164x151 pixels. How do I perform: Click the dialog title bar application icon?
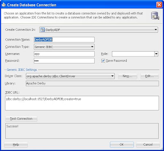click(4, 5)
